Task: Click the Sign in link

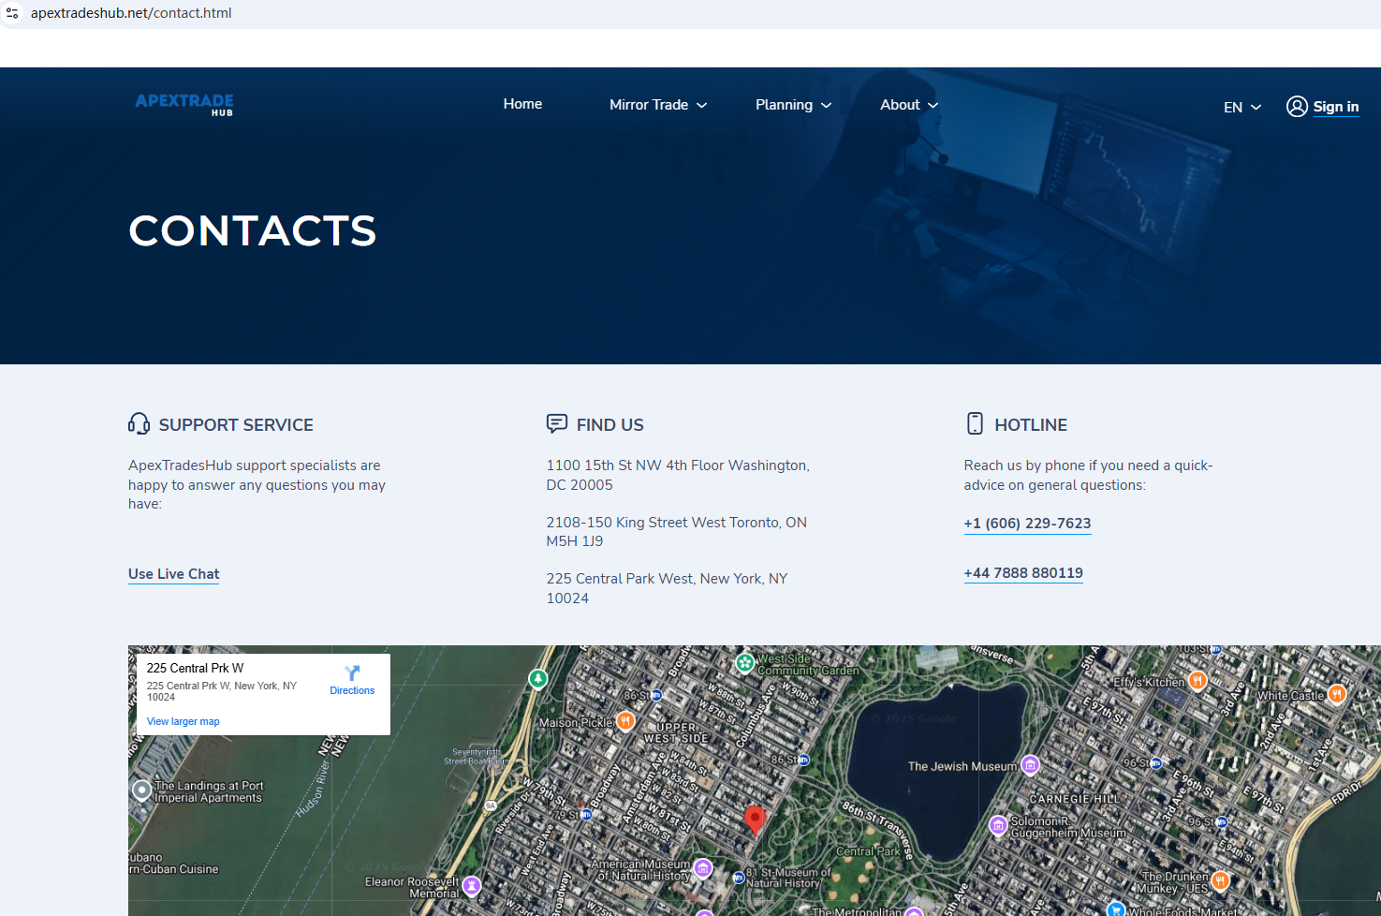Action: tap(1335, 107)
